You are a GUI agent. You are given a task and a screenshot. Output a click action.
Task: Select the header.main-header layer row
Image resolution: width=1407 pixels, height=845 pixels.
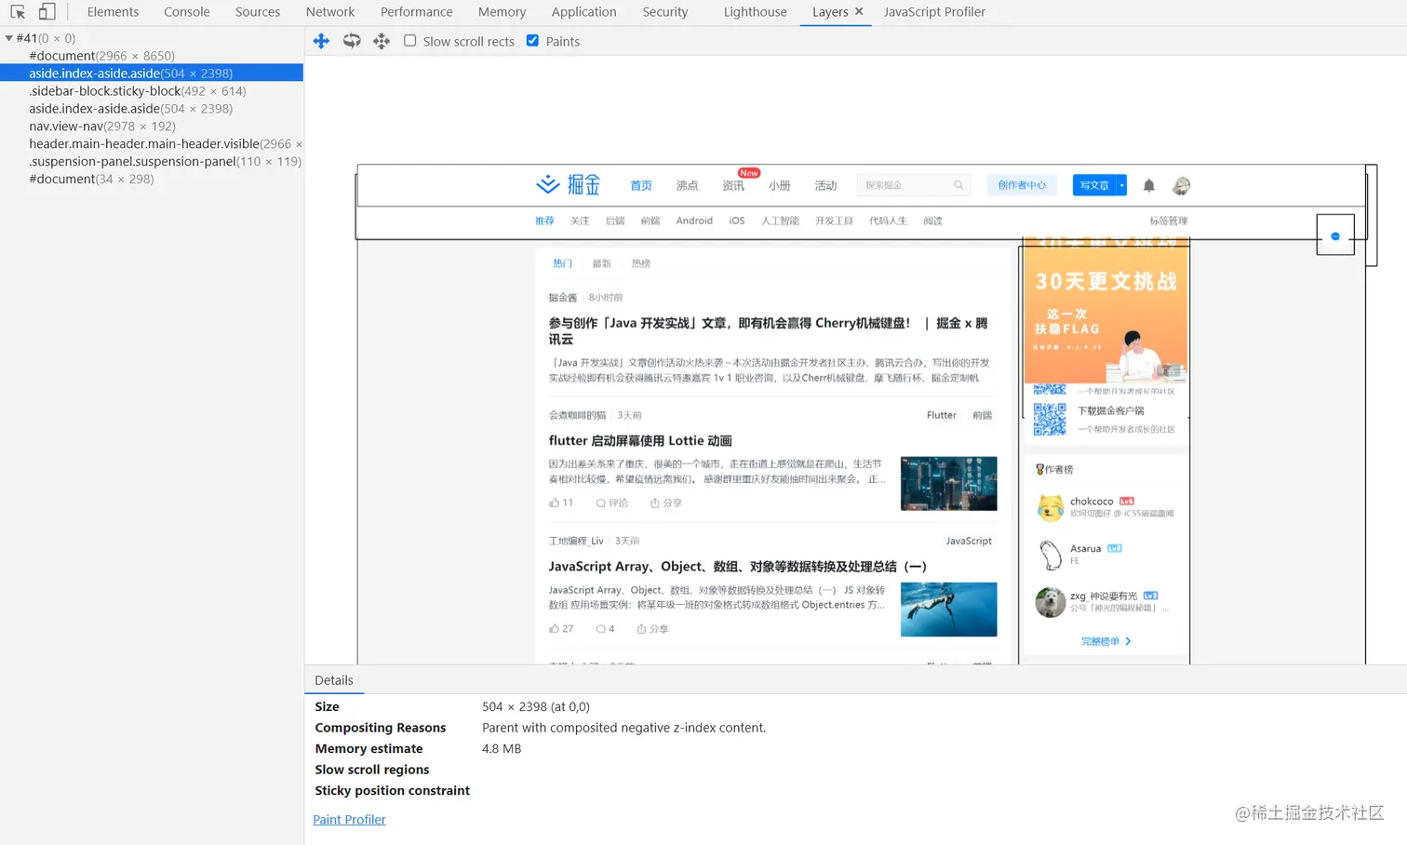point(152,144)
